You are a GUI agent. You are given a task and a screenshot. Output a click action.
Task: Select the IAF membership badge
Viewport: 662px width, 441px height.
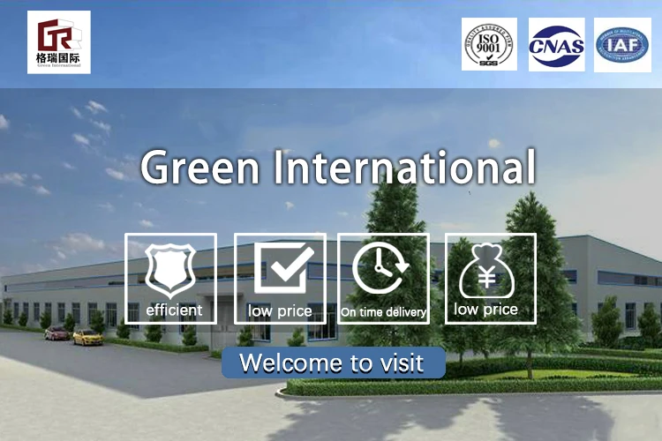tap(622, 45)
